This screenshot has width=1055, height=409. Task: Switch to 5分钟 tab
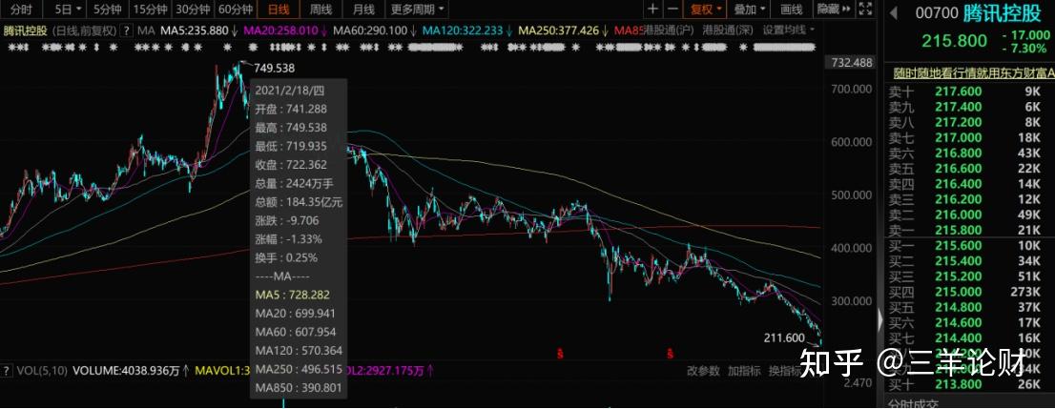[108, 9]
